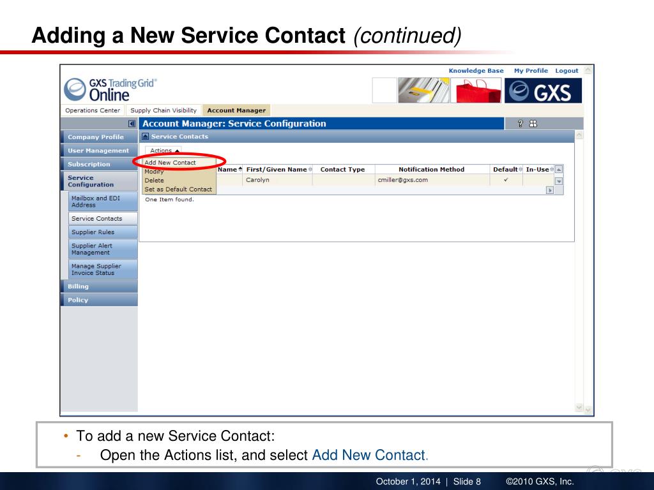Image resolution: width=654 pixels, height=490 pixels.
Task: Expand Policy section
Action: [99, 300]
